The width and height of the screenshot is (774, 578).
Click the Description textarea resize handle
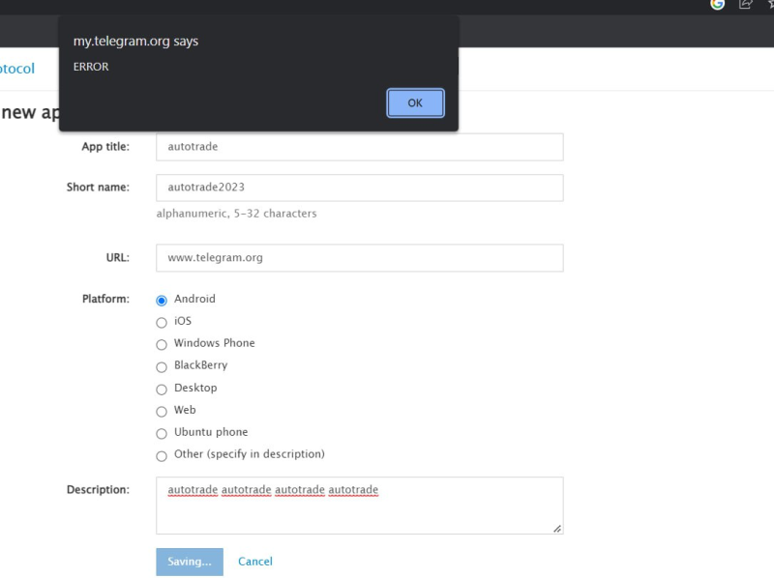pos(557,529)
